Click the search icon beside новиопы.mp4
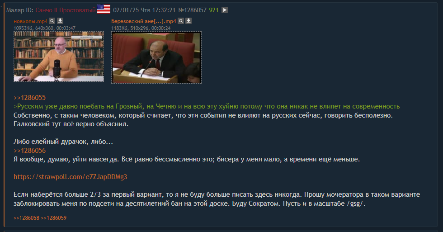 click(x=52, y=21)
